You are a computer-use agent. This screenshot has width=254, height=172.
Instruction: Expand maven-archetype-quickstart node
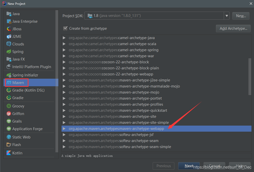(x=64, y=110)
